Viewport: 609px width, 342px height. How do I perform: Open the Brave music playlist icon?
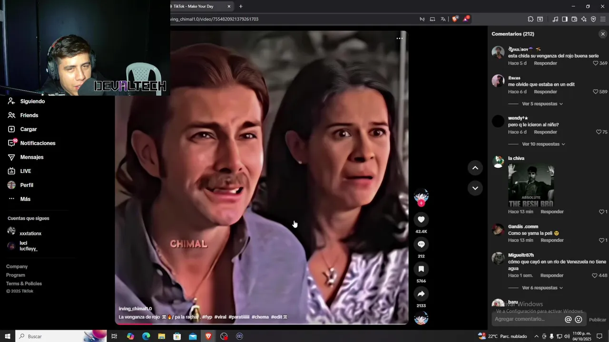(555, 19)
